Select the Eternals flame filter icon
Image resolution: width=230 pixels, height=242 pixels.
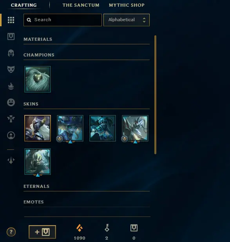click(11, 86)
